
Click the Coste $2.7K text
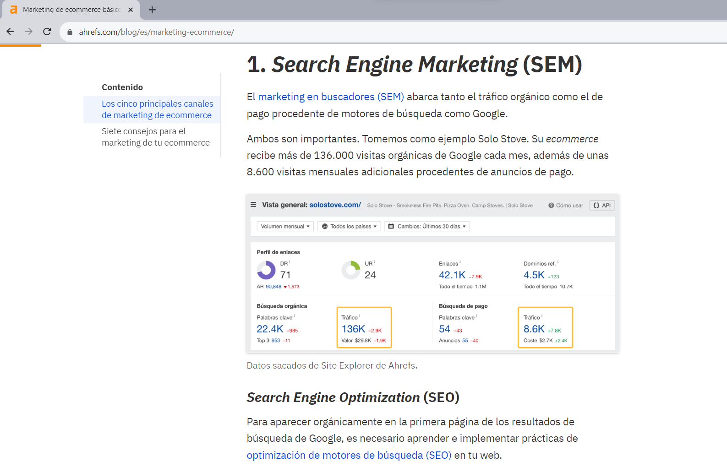click(x=538, y=341)
